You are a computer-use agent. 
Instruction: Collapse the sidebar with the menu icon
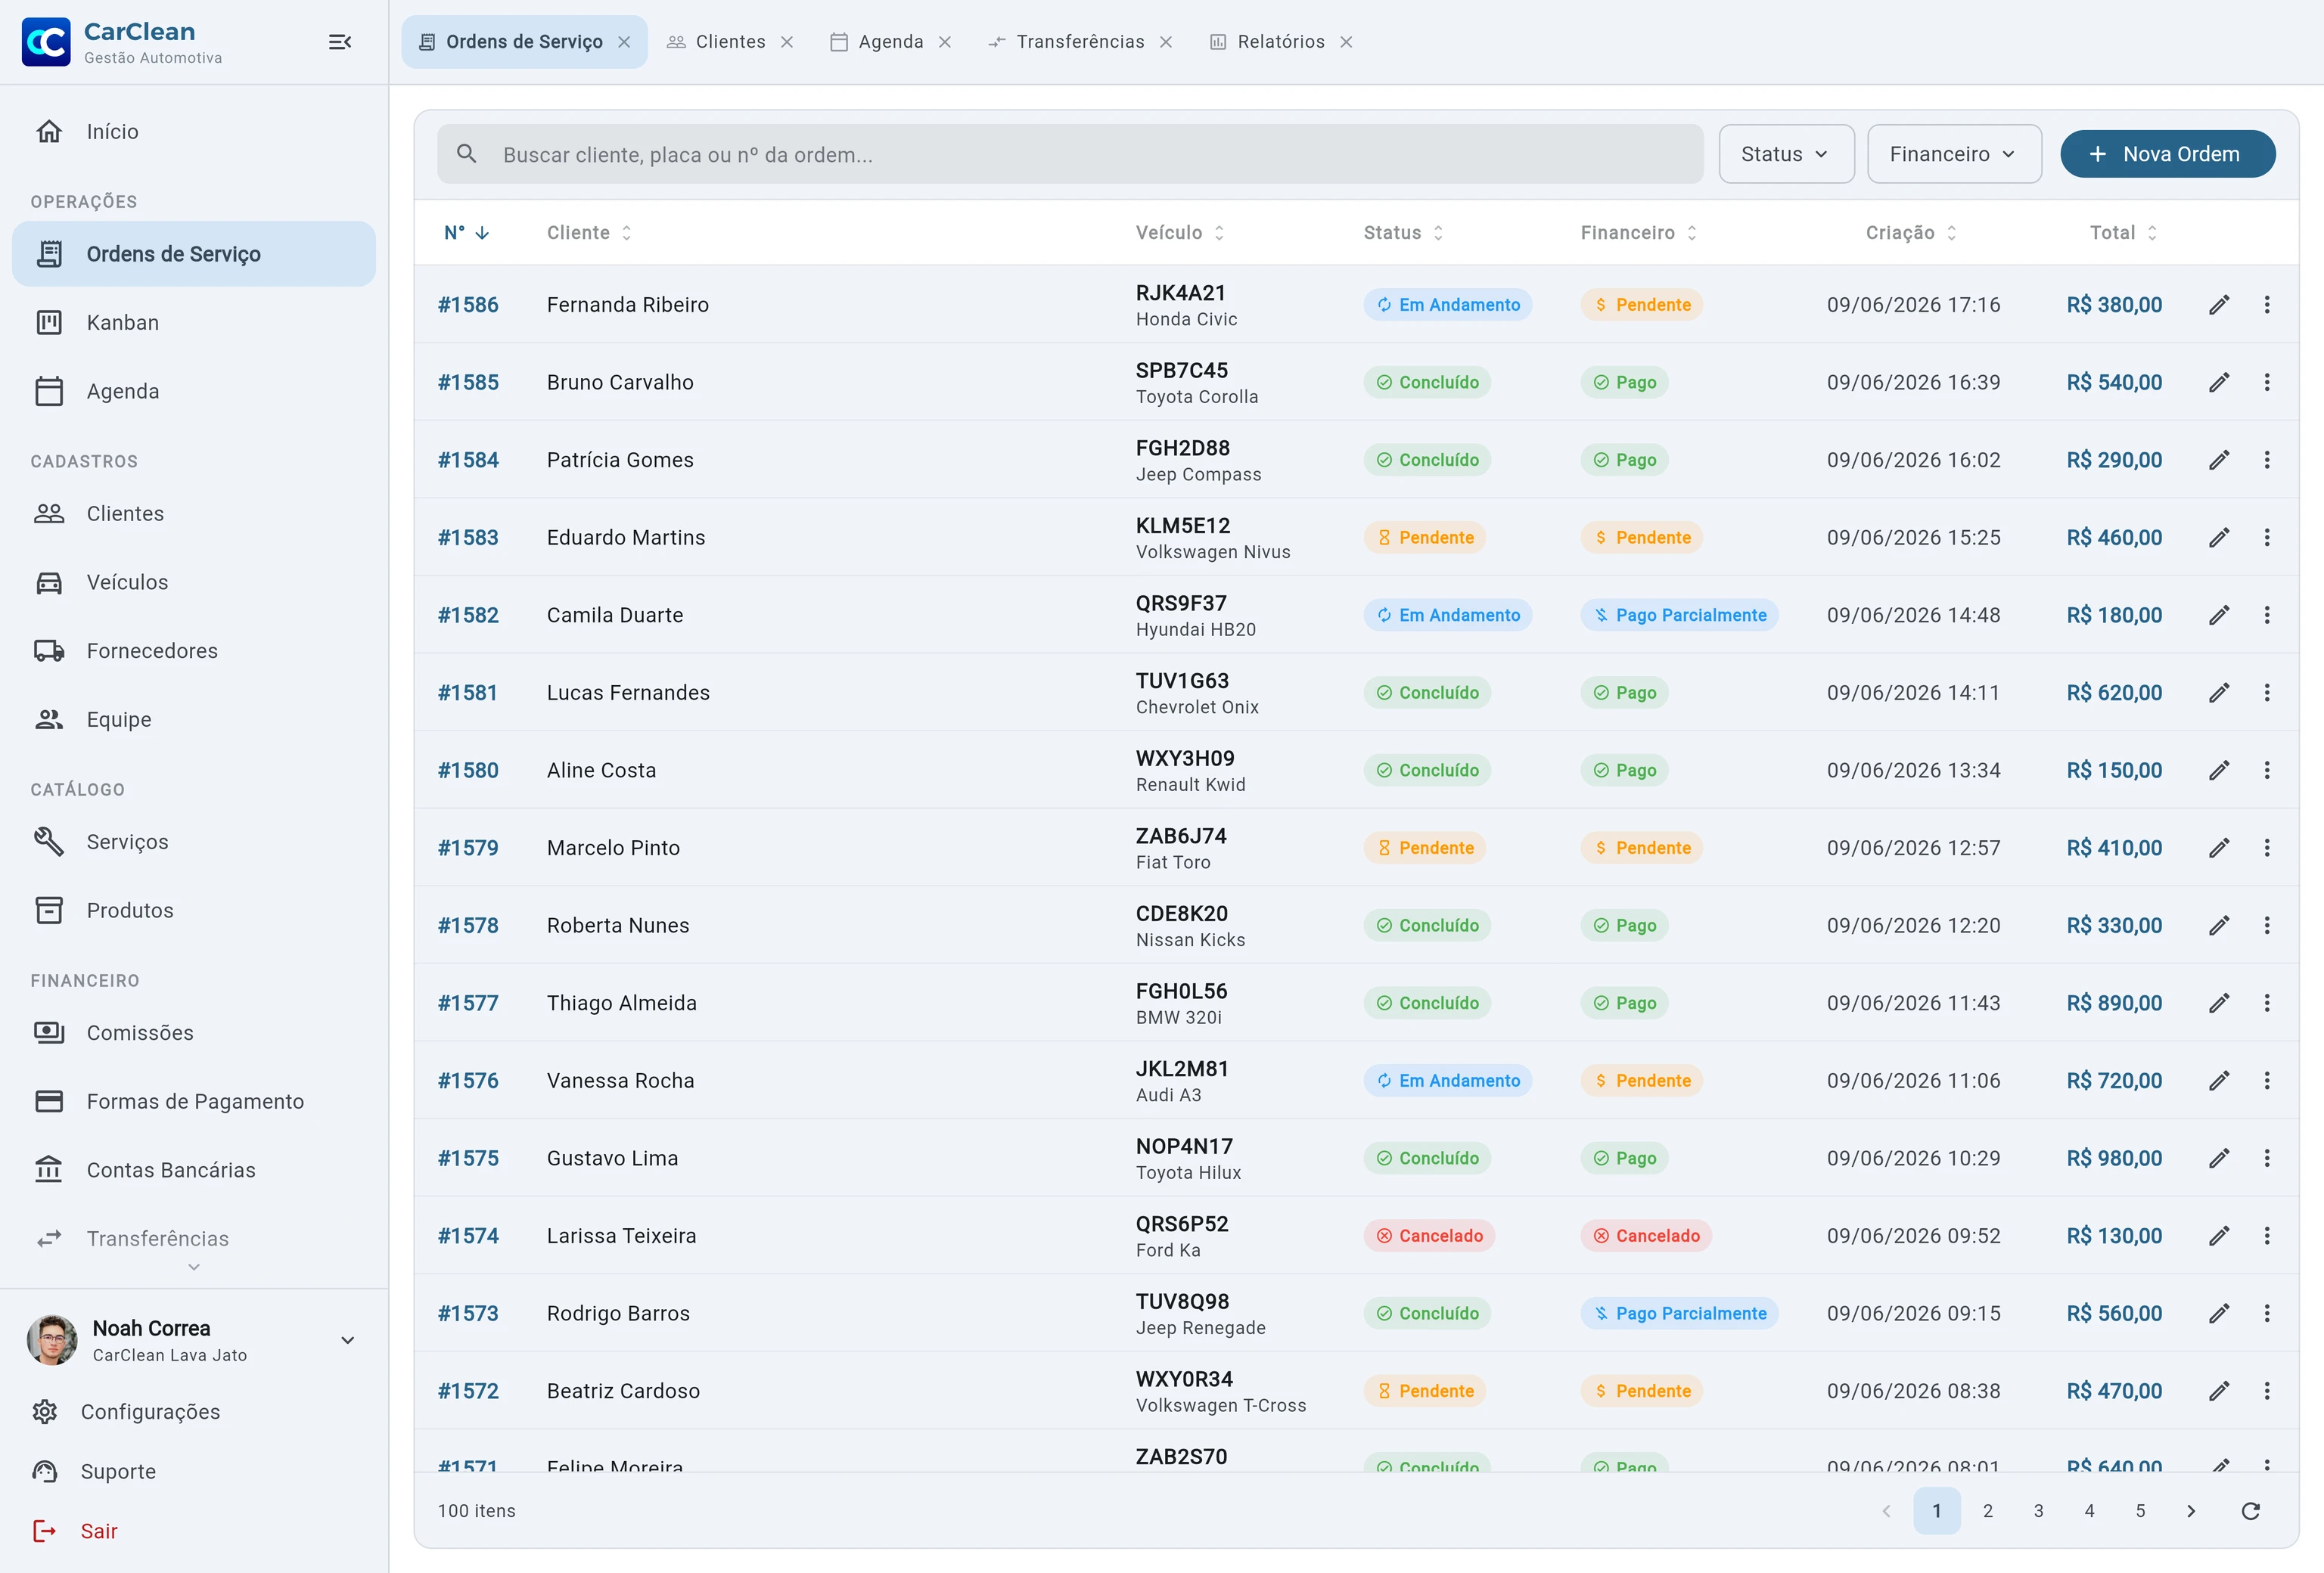tap(340, 42)
